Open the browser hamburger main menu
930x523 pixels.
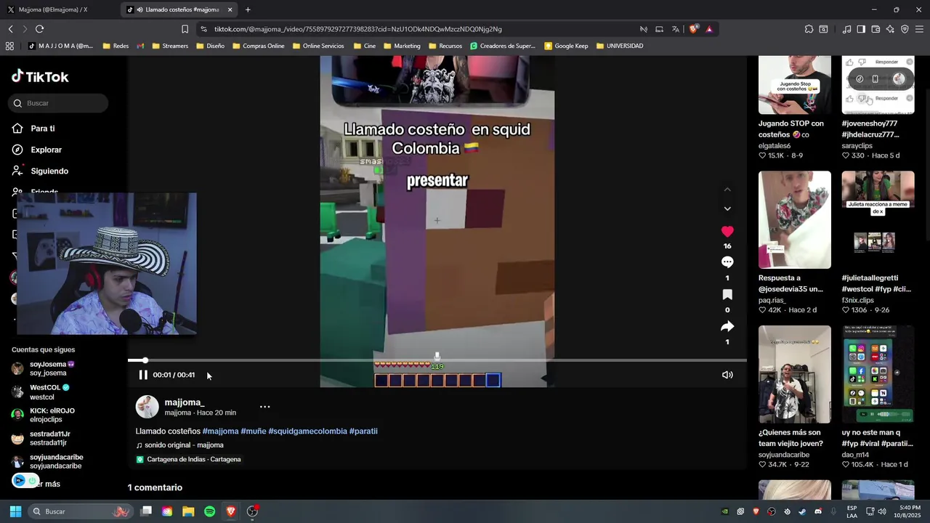(x=919, y=29)
